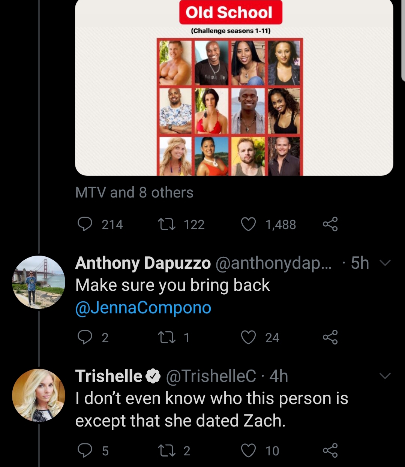The height and width of the screenshot is (467, 405).
Task: Reply to Anthony Dapuzzo's tweet
Action: [x=85, y=337]
